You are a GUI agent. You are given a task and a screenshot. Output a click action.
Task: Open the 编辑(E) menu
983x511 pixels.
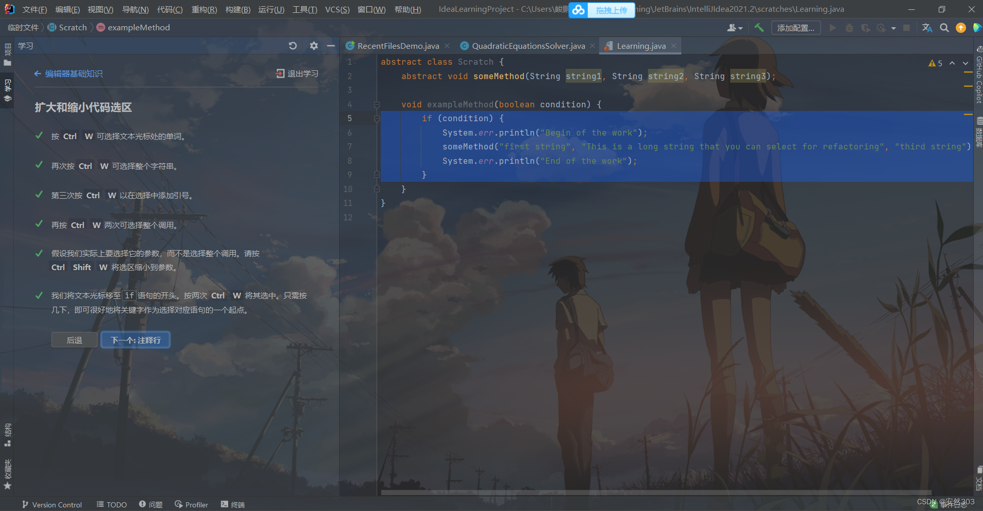pyautogui.click(x=67, y=9)
